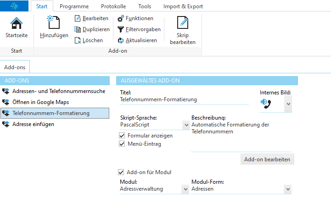Screen dimensions: 331x214
Task: Click the Bearbeiten pencil icon
Action: 78,18
